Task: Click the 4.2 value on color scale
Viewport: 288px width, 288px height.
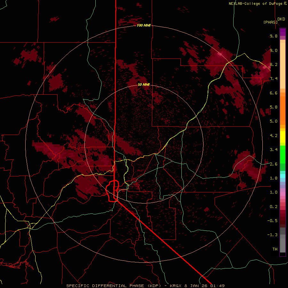Action: [x=274, y=136]
